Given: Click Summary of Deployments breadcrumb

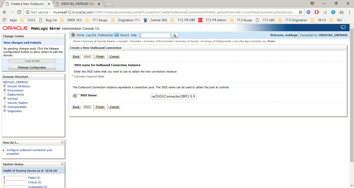Looking at the screenshot, I should pos(216,41).
